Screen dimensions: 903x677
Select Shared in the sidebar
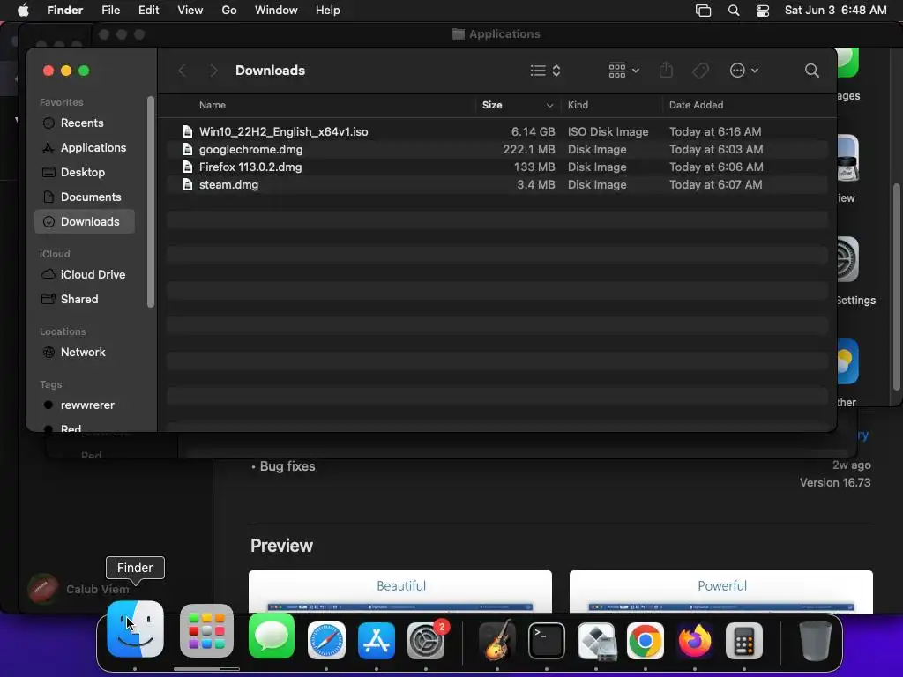click(85, 300)
